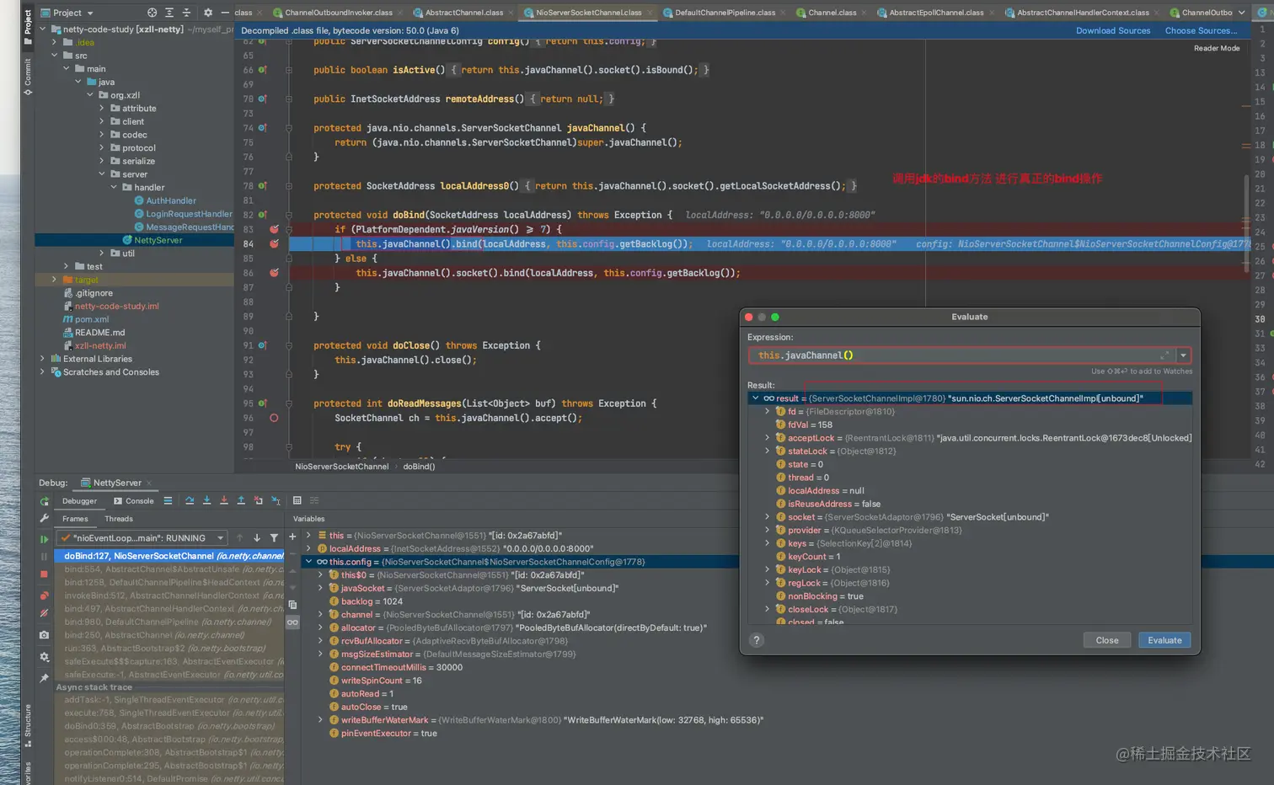The width and height of the screenshot is (1274, 785).
Task: Resume the program with the green resume icon
Action: (x=45, y=539)
